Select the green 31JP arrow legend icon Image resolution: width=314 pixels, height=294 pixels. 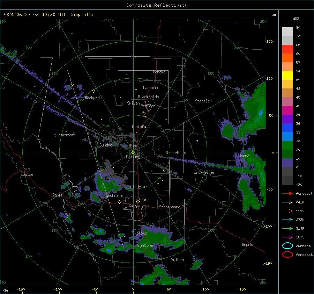pyautogui.click(x=287, y=228)
